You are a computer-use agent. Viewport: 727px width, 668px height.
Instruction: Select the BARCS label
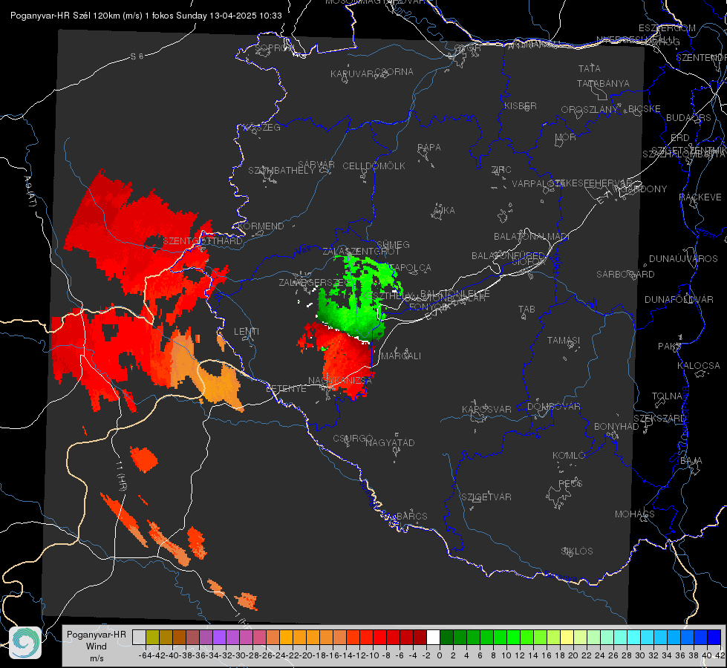411,516
